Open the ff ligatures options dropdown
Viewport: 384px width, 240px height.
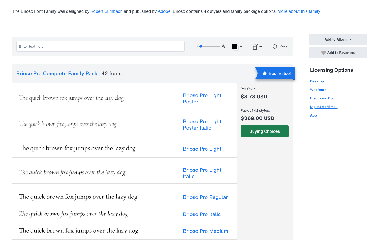(257, 47)
